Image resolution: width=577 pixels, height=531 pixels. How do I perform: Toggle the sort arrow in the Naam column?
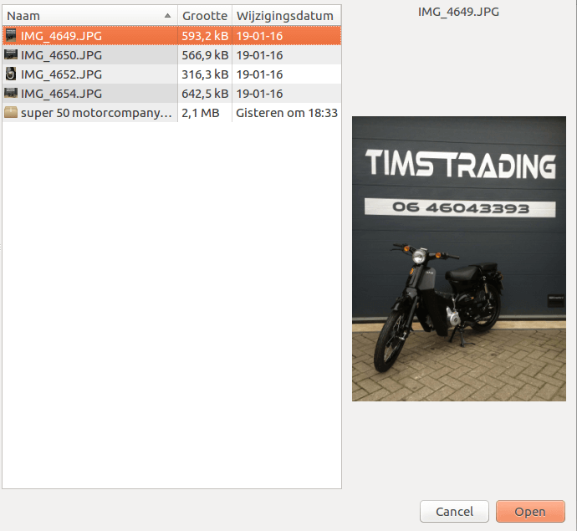[x=168, y=15]
